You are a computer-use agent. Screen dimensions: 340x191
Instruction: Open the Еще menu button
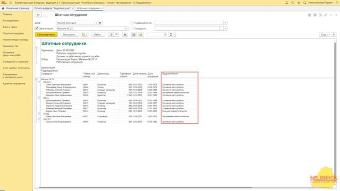click(325, 34)
